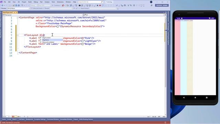The image size is (220, 124).
Task: Open Any CPU platform dropdown
Action: coord(45,6)
